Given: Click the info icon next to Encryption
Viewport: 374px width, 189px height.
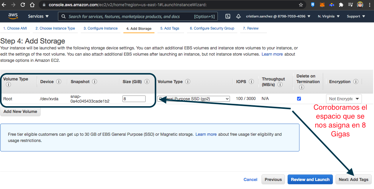Looking at the screenshot, I should tap(356, 82).
